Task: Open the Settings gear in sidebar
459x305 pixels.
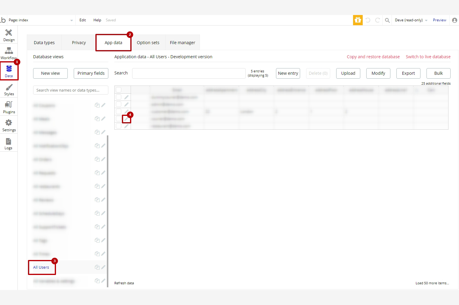Action: (9, 125)
